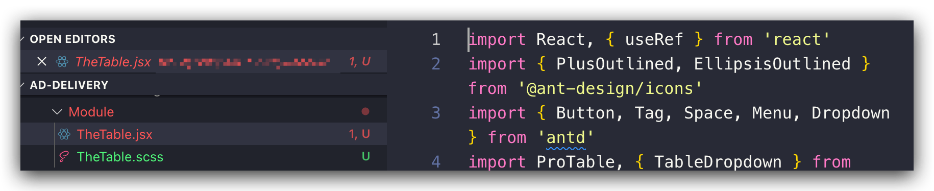Click '1, U' badge in Open Editors row
Screen dimensions: 934x191
(360, 61)
